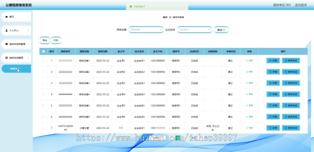Open the 维修单位 001 account link
314x152 pixels.
pos(282,5)
